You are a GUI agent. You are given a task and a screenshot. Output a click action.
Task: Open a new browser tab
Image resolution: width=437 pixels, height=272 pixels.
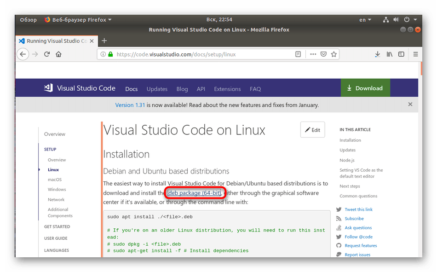coord(104,41)
